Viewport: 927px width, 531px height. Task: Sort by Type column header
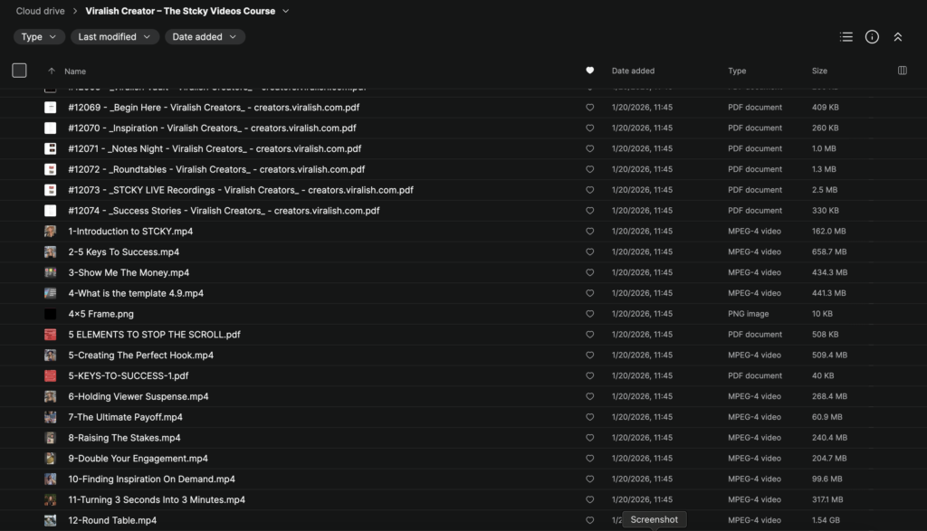click(737, 71)
